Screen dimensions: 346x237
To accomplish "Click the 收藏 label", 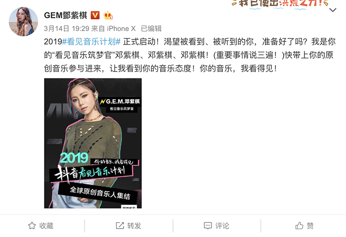I will tap(46, 226).
